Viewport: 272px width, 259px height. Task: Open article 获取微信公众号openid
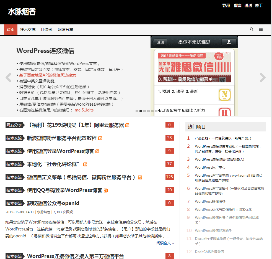coord(53,203)
